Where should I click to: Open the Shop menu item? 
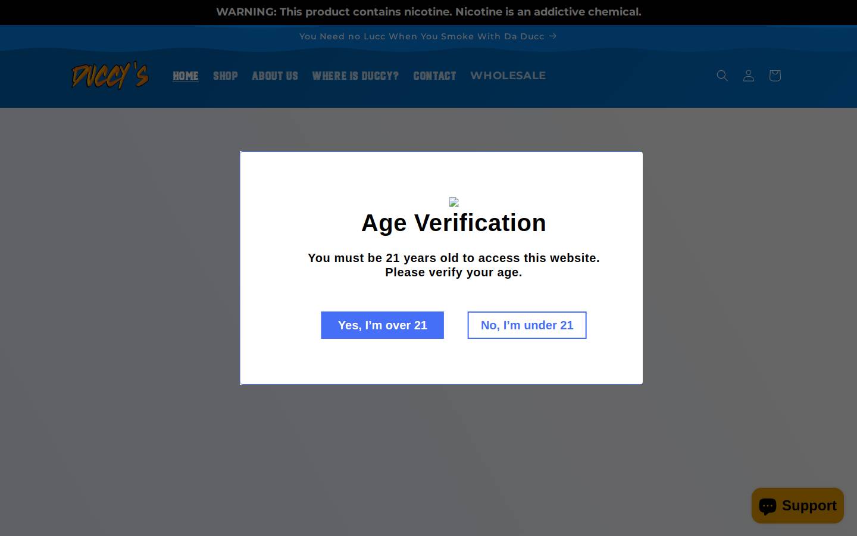tap(226, 76)
